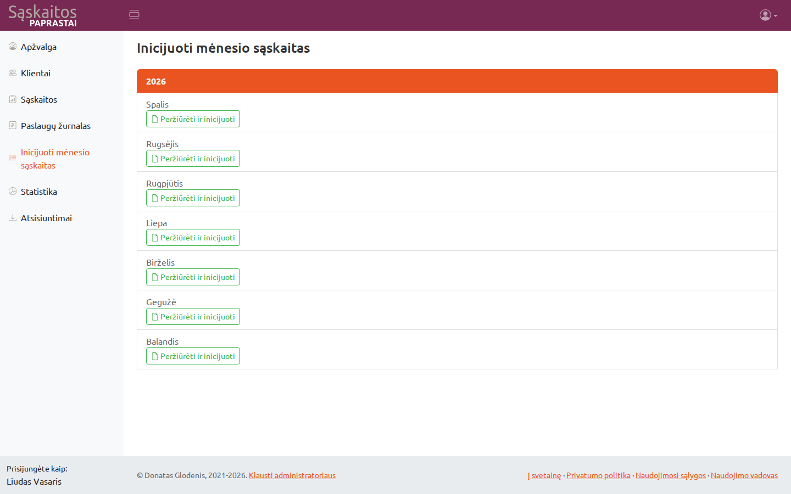Click the Sąskaitos Paprastai logo

(43, 15)
